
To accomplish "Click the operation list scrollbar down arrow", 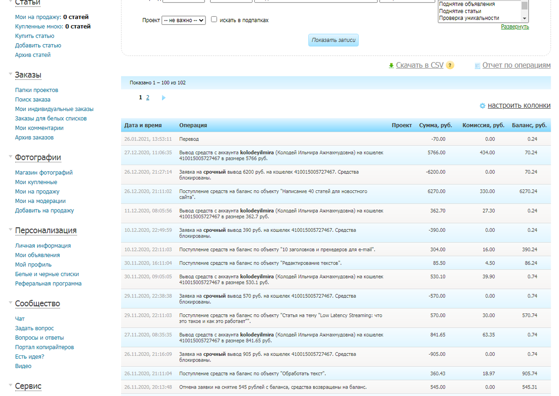I will (x=525, y=18).
